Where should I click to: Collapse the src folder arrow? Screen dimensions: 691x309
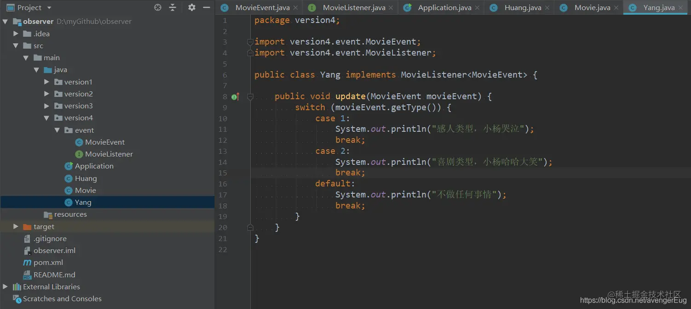point(16,45)
